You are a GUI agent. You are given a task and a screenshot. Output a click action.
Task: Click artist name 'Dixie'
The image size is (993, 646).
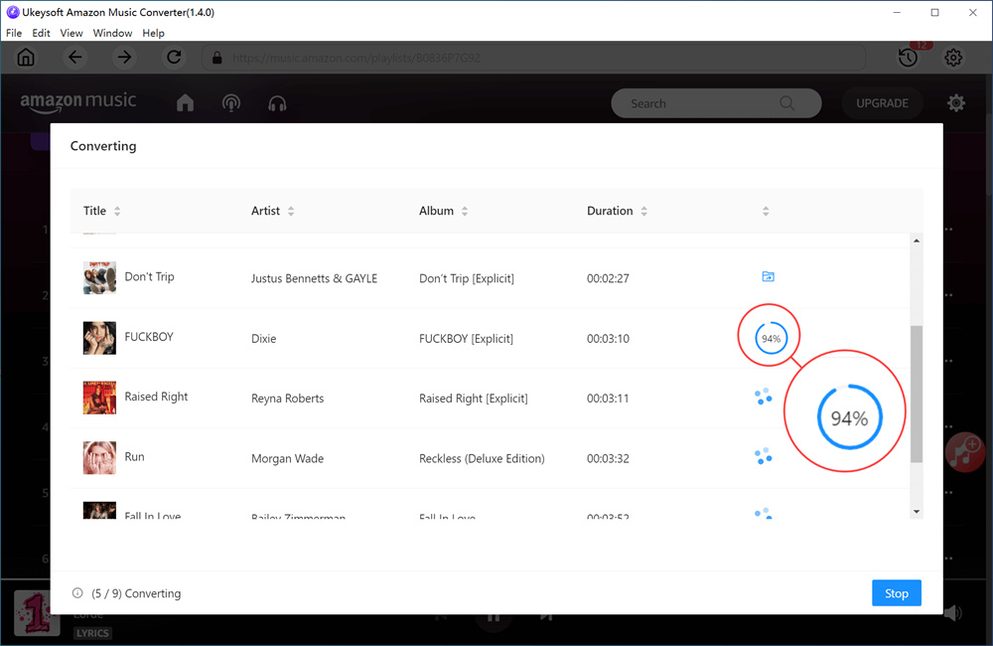[263, 339]
